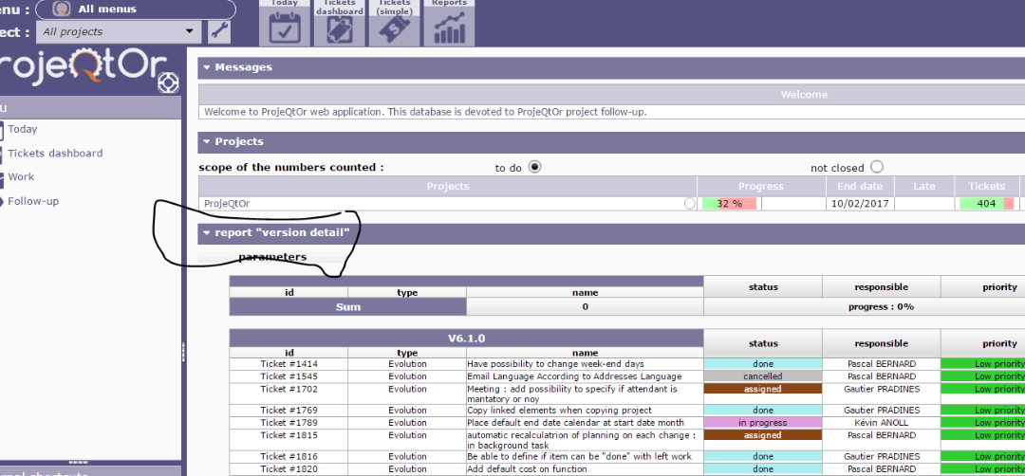Select Follow-up in the left menu
Screen dimensions: 1025x476
pos(33,201)
